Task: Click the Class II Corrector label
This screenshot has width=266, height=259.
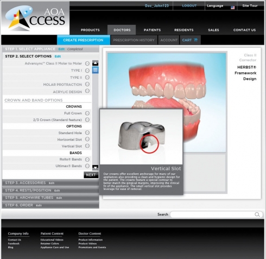Action: click(x=248, y=58)
